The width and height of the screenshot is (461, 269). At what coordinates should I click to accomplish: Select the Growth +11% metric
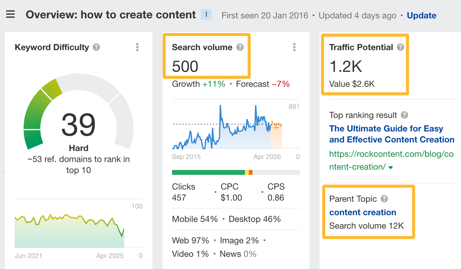click(x=198, y=84)
